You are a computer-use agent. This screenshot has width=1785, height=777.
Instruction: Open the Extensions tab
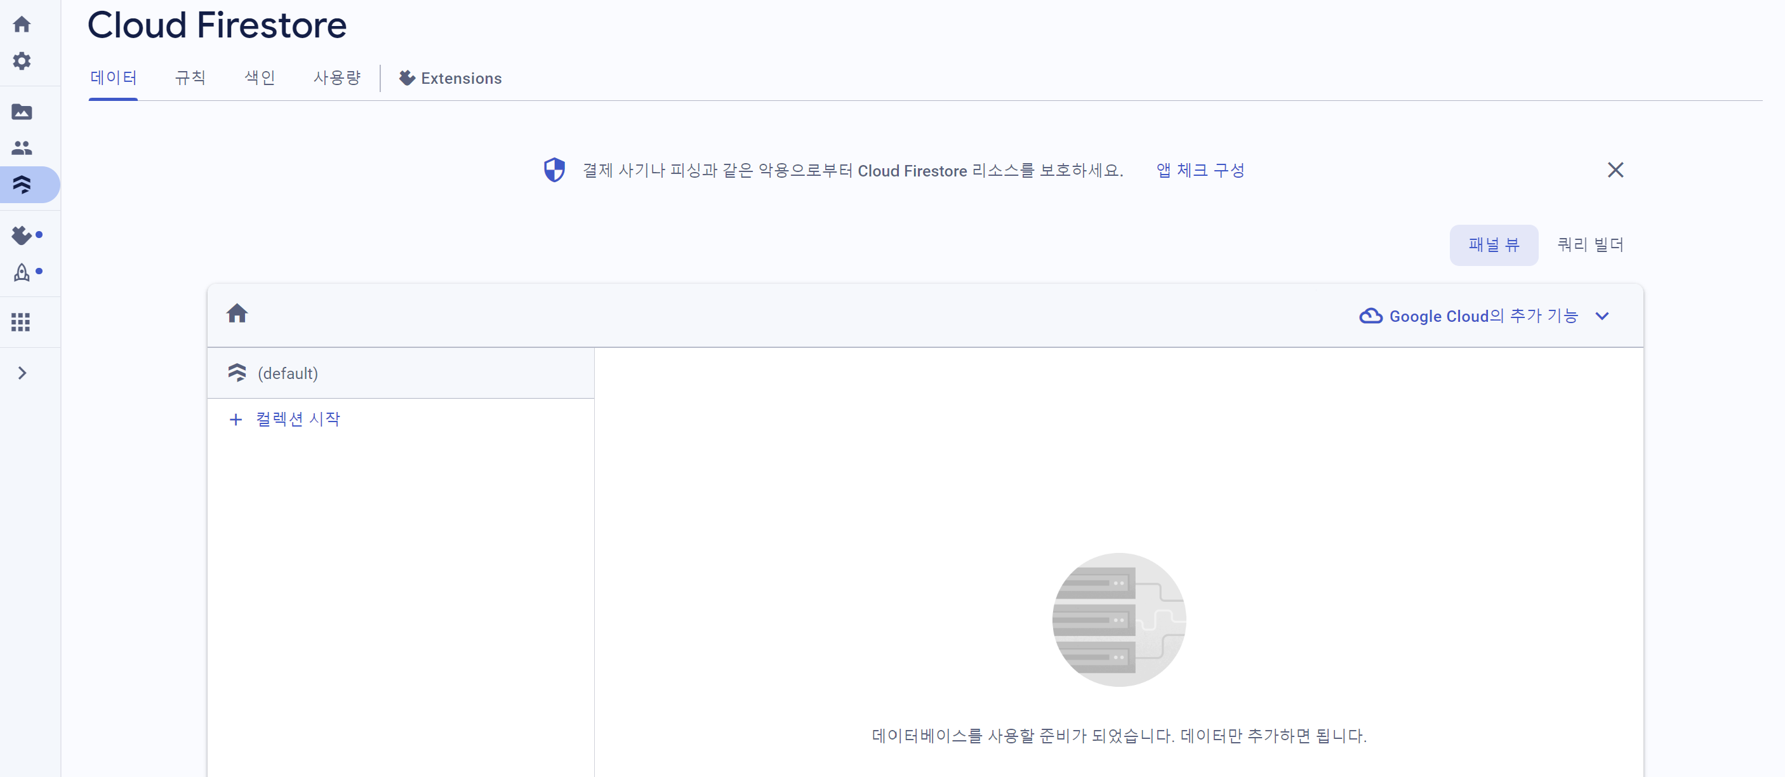[451, 78]
